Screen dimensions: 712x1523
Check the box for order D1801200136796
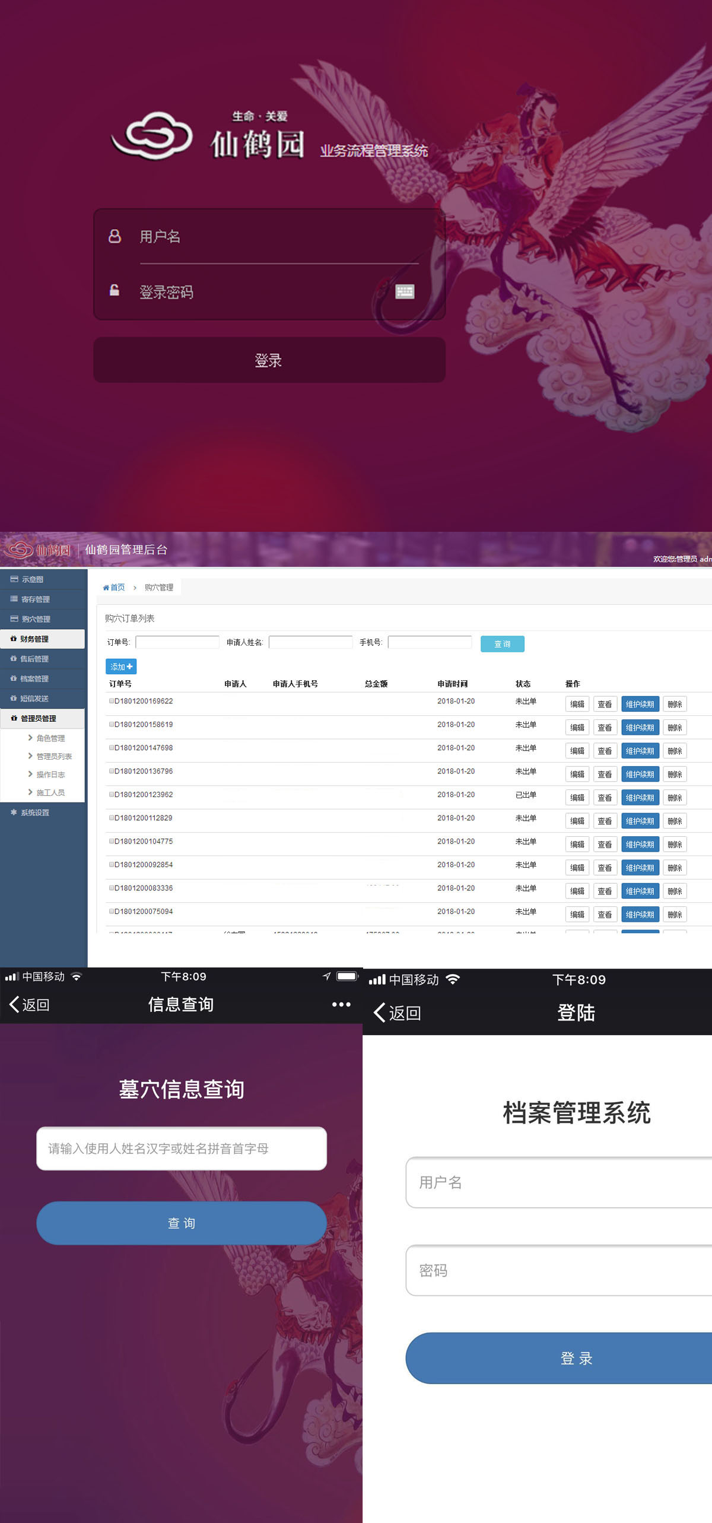pos(112,771)
